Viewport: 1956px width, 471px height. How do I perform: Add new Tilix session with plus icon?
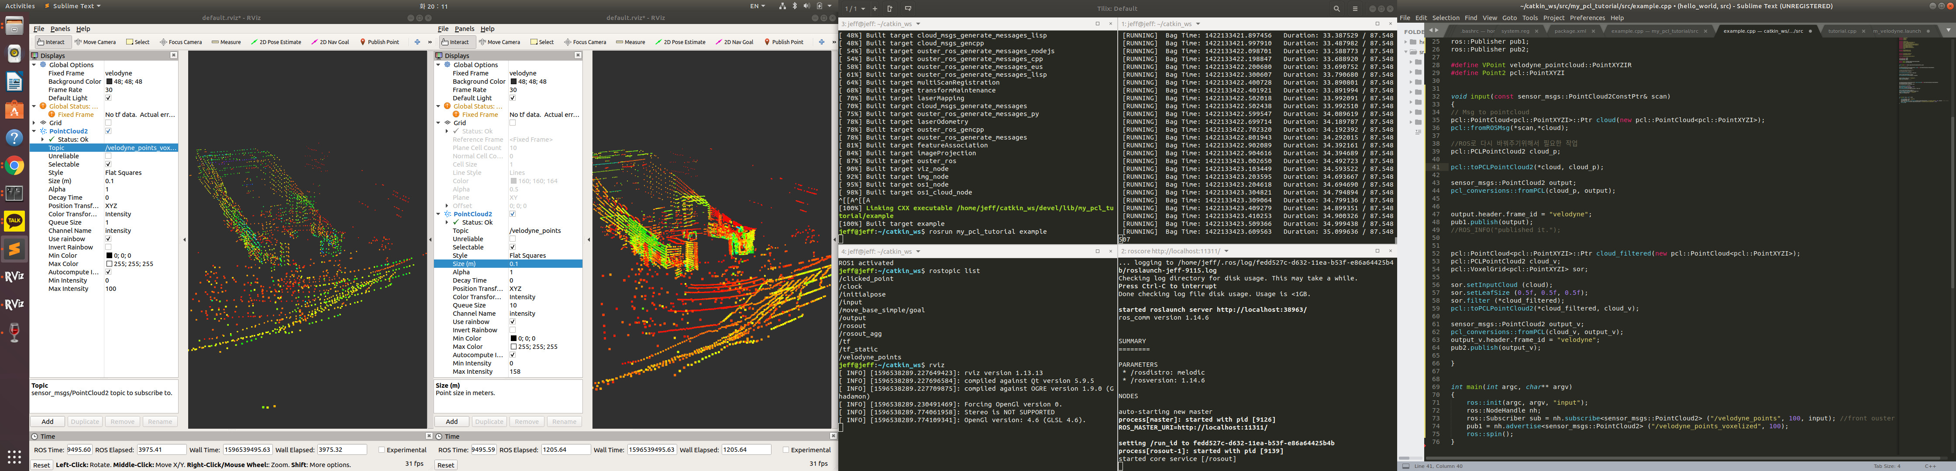[x=875, y=8]
